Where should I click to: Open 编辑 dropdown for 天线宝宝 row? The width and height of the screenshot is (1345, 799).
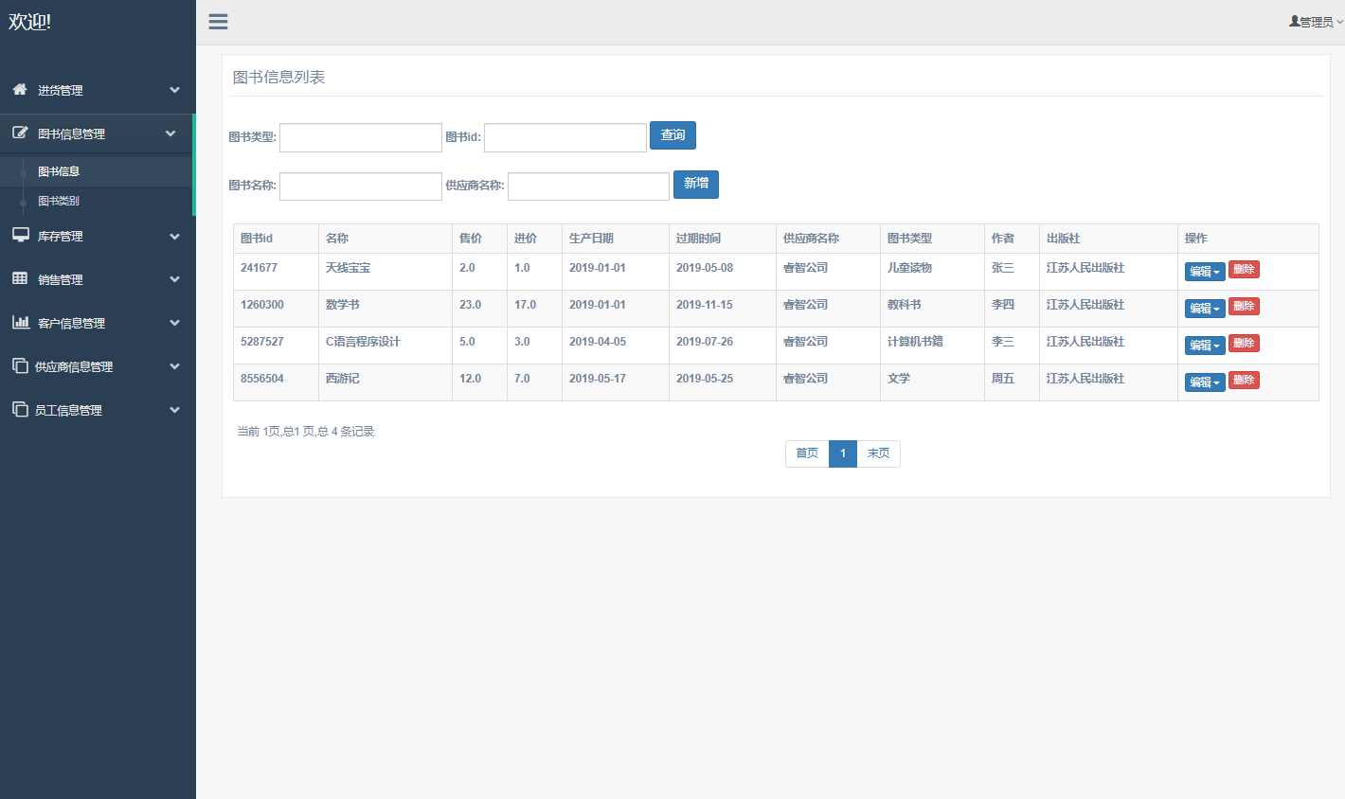coord(1204,272)
